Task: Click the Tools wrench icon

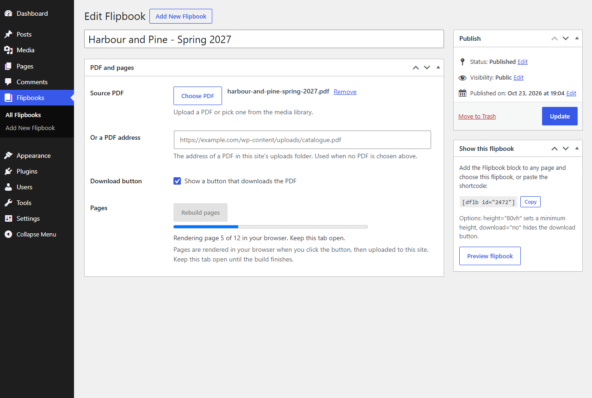Action: tap(8, 203)
